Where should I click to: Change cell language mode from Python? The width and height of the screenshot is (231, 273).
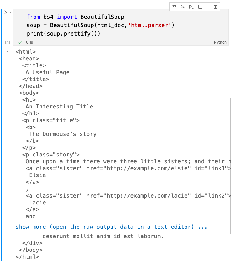[220, 42]
